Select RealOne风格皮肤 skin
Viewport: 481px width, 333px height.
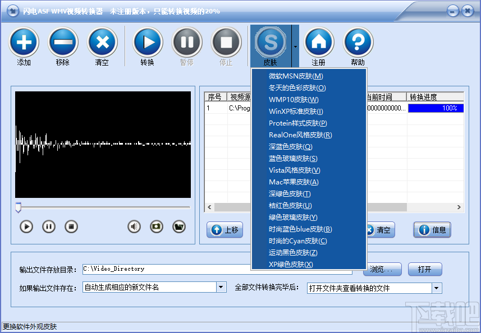pos(309,135)
